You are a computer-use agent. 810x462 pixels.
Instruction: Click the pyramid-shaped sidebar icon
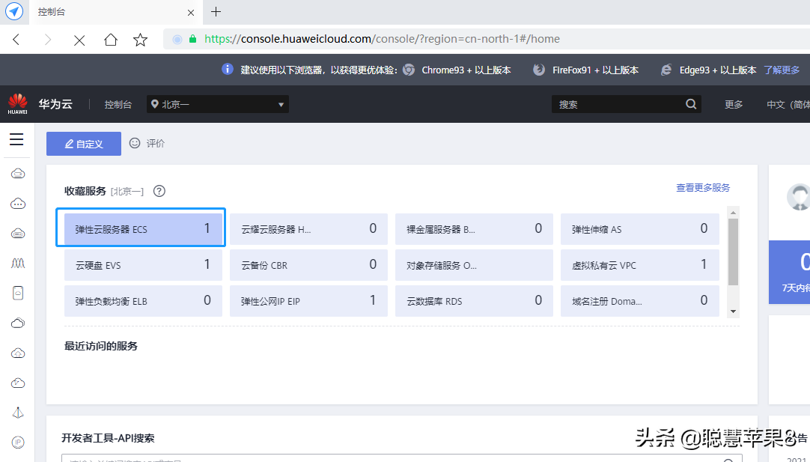click(x=18, y=413)
